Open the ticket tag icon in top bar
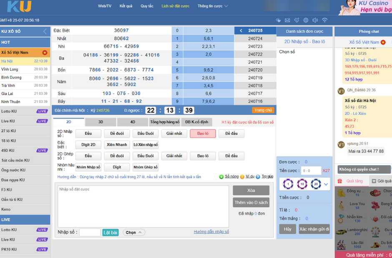392x258 pixels. coord(297,20)
